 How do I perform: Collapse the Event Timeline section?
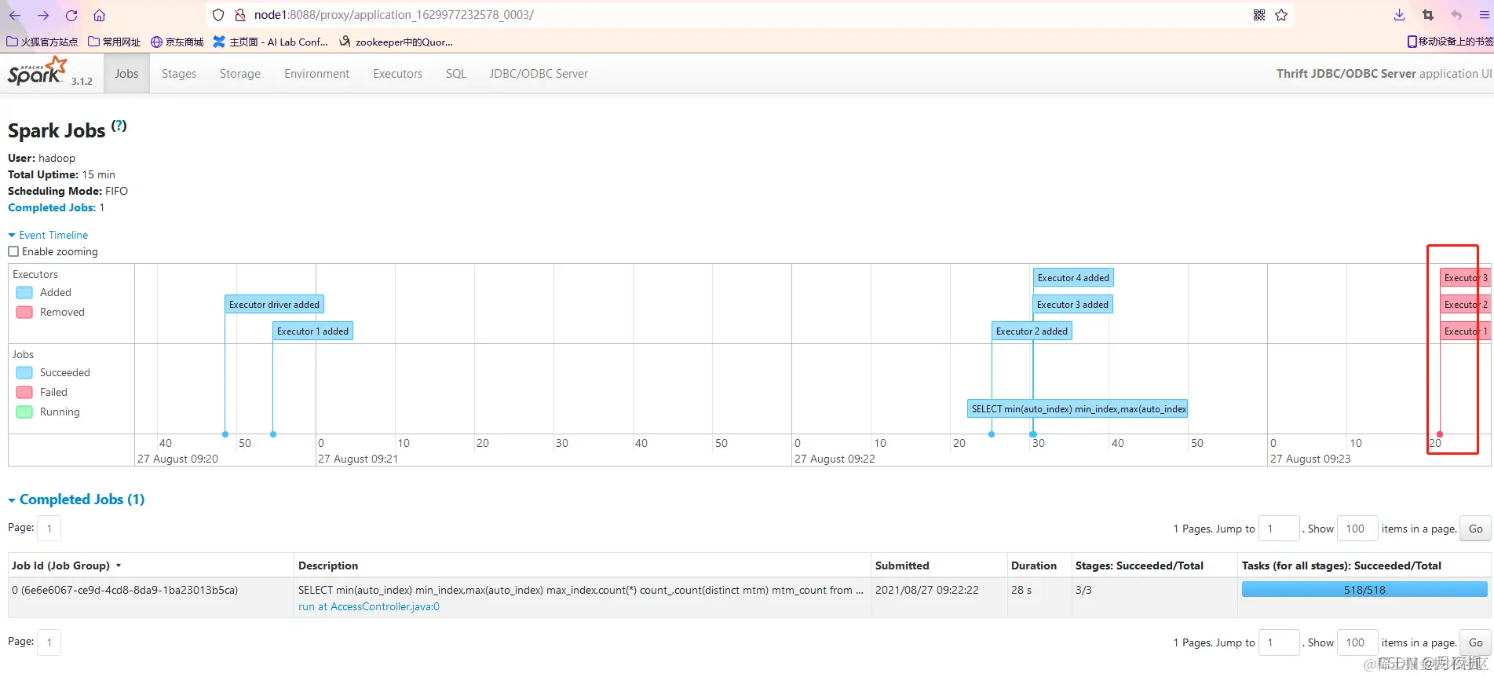[48, 235]
